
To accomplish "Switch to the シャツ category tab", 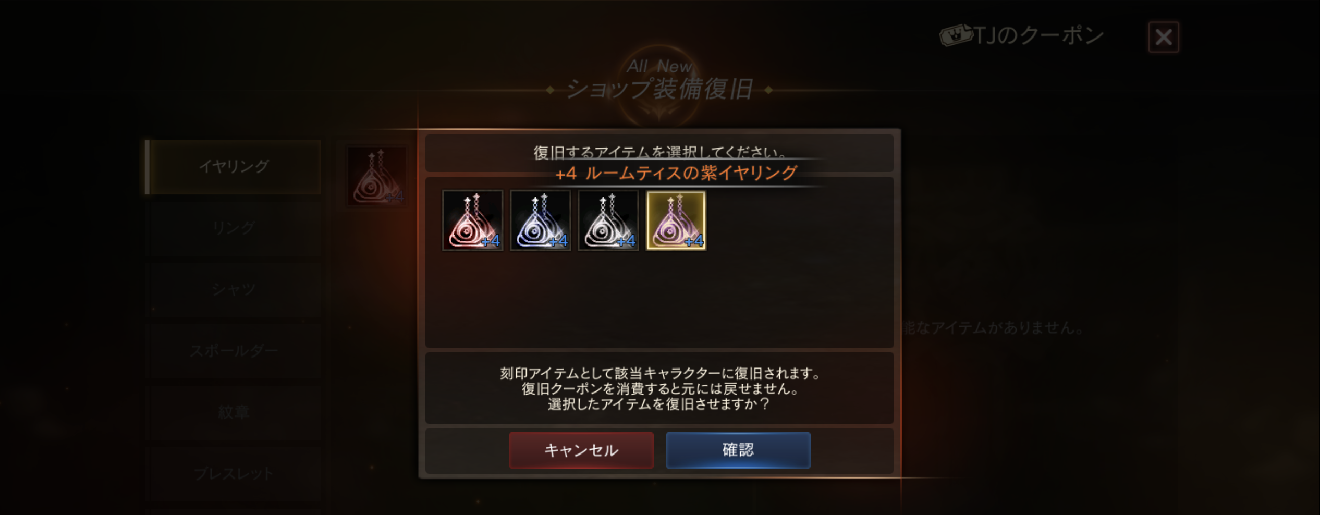I will [x=233, y=289].
